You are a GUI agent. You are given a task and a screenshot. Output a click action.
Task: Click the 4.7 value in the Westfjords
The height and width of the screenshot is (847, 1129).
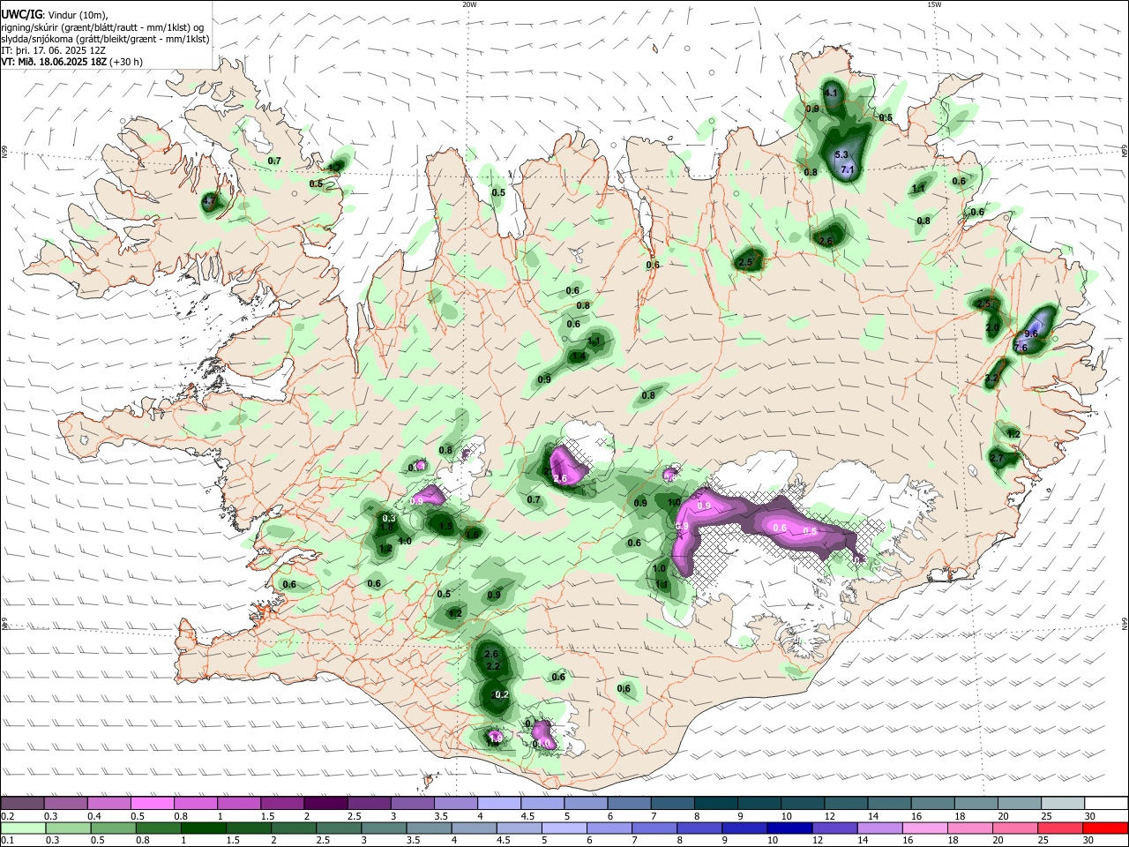point(209,202)
